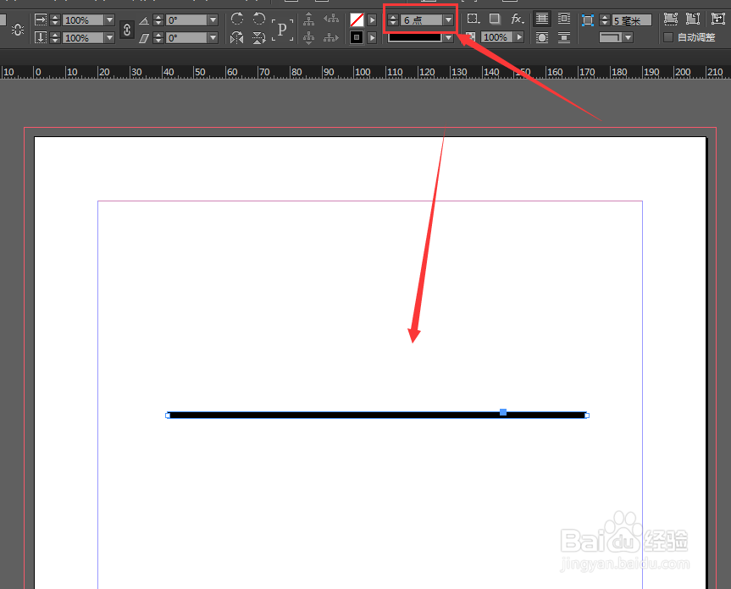Image resolution: width=731 pixels, height=589 pixels.
Task: Click the left endpoint of the line
Action: (x=168, y=416)
